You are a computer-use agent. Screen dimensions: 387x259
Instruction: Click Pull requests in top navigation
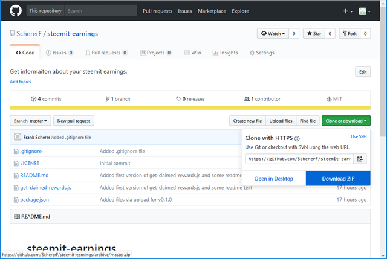157,11
